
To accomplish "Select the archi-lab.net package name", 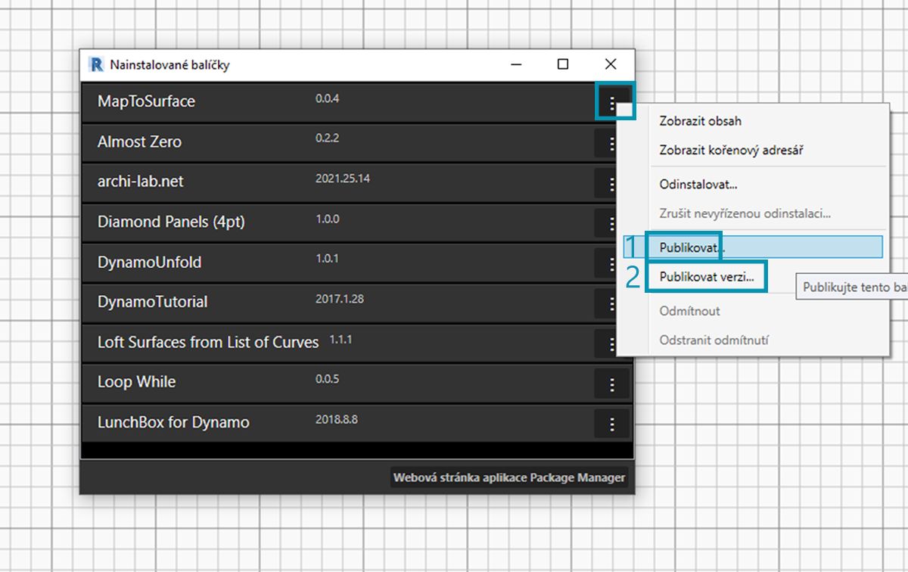I will [x=140, y=182].
